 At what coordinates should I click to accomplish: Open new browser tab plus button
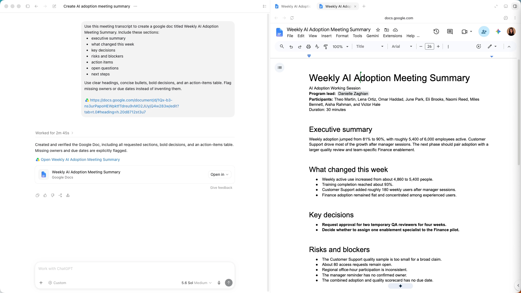click(364, 6)
